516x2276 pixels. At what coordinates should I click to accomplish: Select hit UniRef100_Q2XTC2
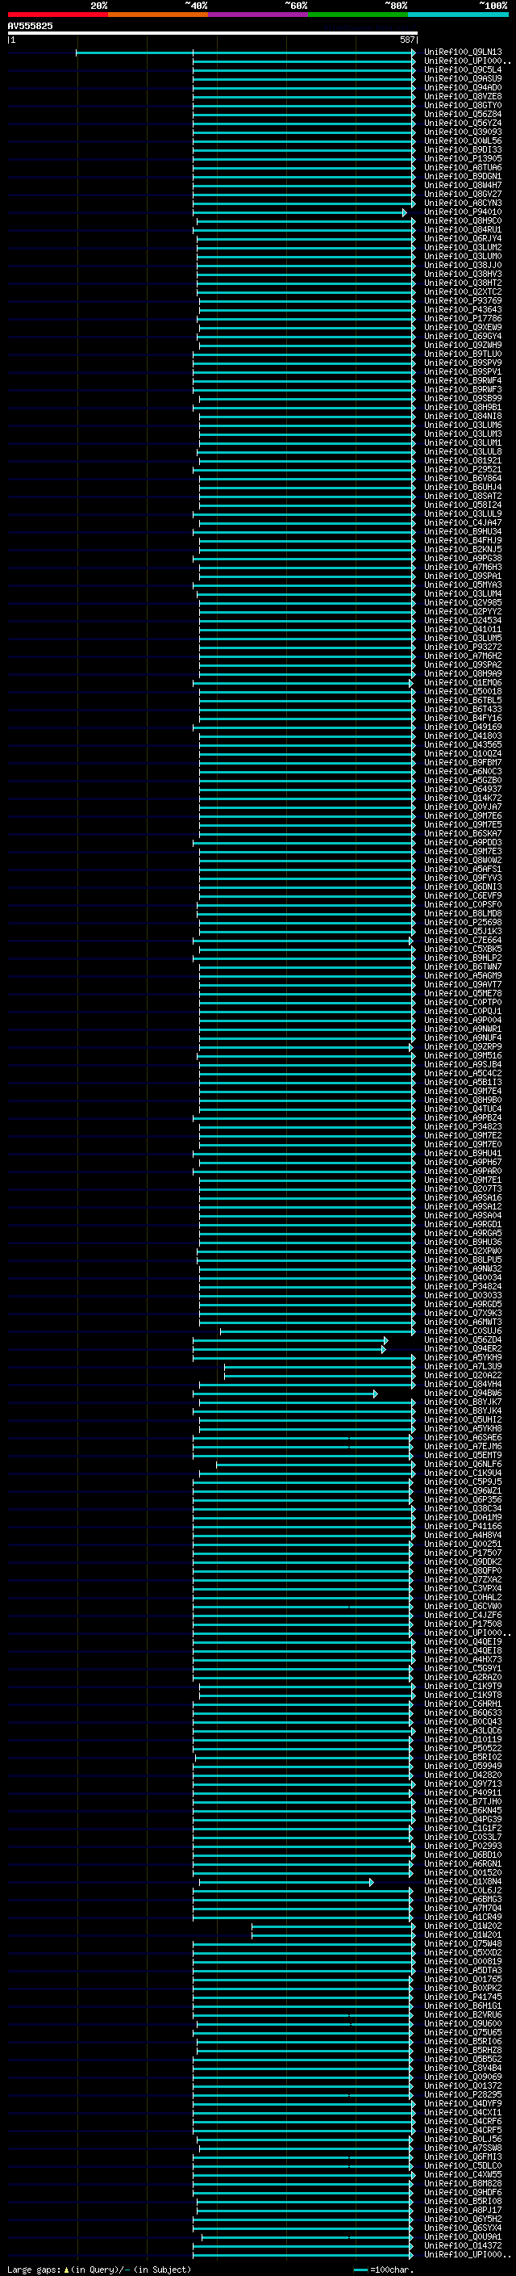463,291
